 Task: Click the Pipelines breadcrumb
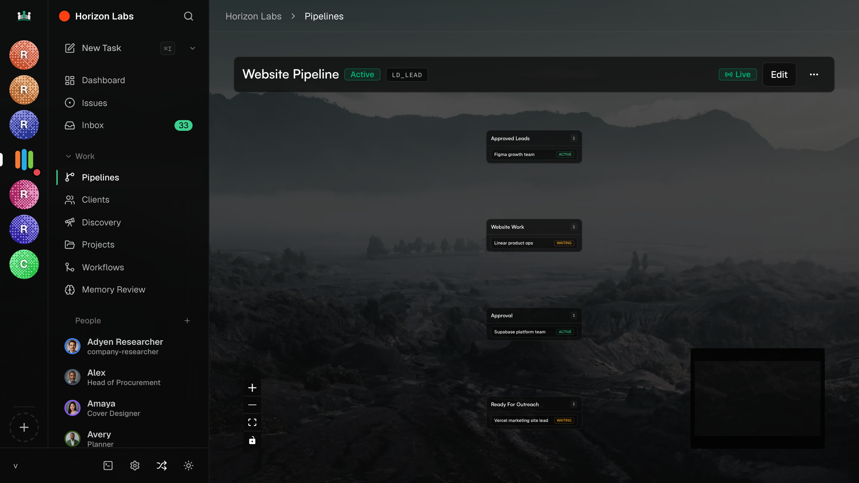point(324,16)
